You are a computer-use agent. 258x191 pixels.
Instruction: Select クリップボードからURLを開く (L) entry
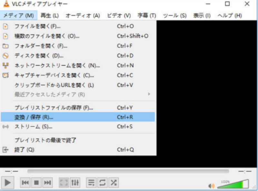pyautogui.click(x=78, y=85)
